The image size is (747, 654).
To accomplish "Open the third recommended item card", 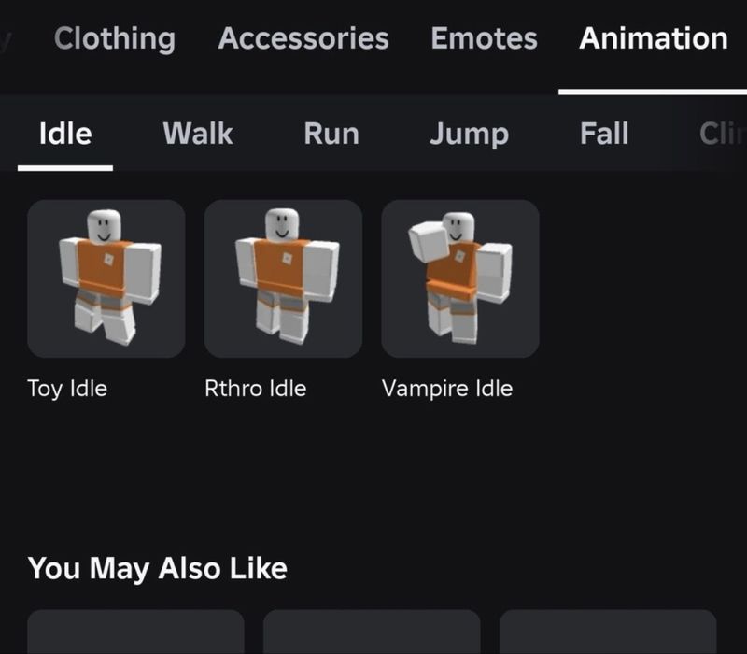I will [608, 632].
